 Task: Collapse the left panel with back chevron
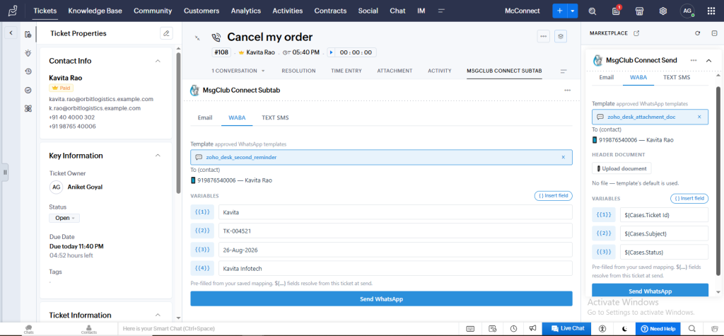pos(11,33)
